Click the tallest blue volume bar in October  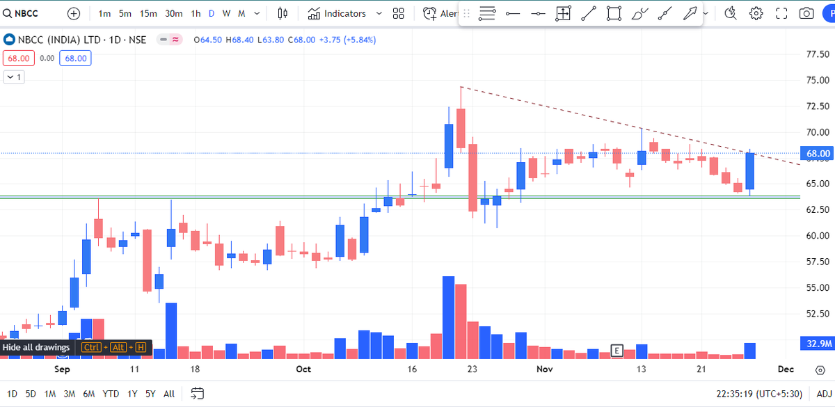click(x=448, y=317)
